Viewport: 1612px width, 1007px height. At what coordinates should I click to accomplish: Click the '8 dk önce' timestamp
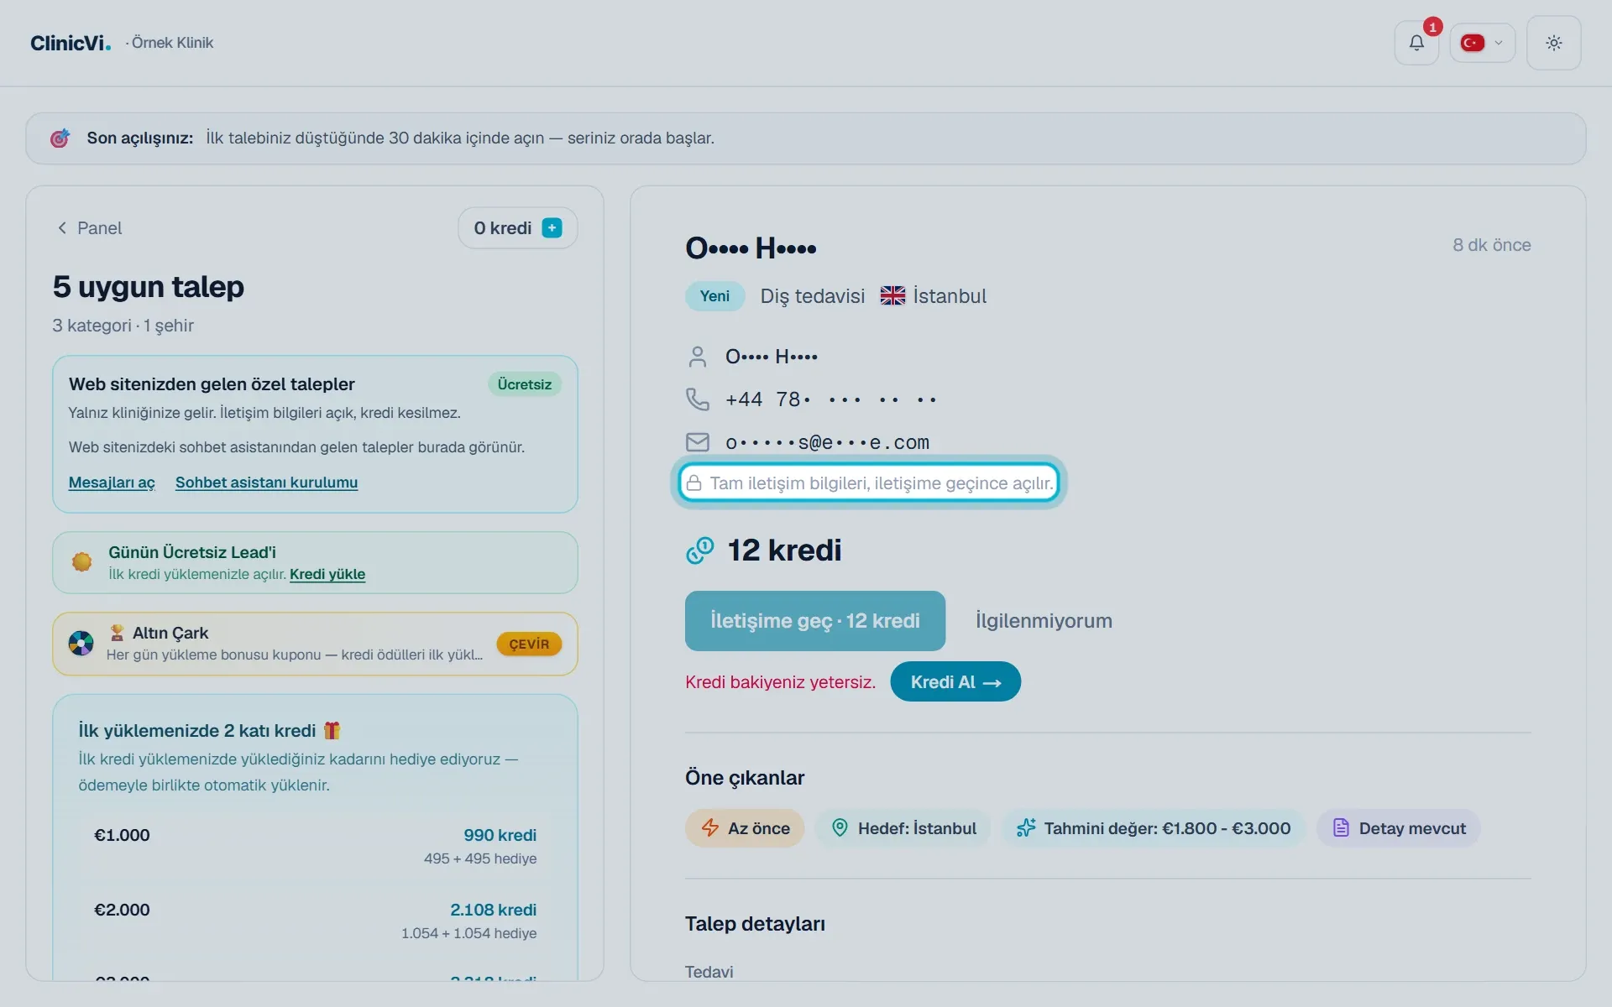(x=1491, y=245)
